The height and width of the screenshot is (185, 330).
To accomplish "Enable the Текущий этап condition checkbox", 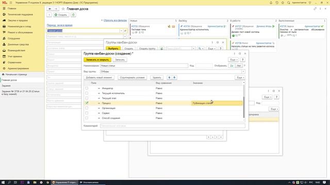I will point(87,98).
